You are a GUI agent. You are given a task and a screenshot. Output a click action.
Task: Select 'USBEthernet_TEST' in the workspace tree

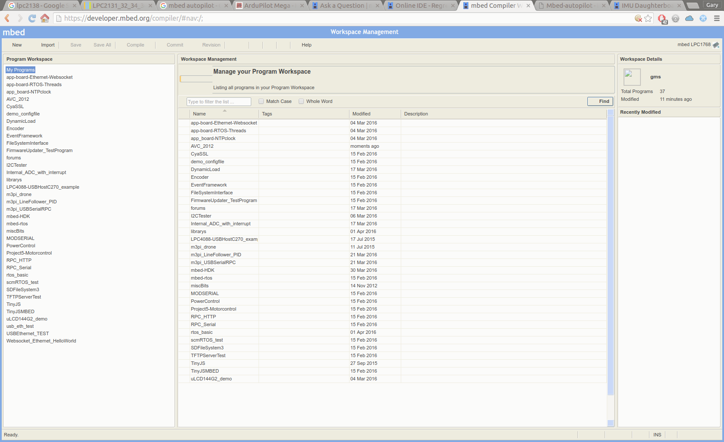click(x=28, y=333)
